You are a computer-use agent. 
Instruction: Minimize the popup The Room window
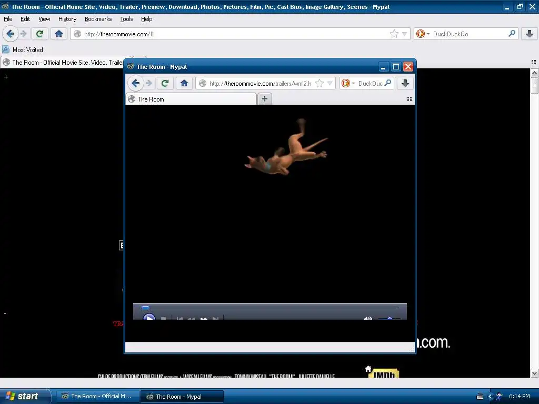[383, 67]
